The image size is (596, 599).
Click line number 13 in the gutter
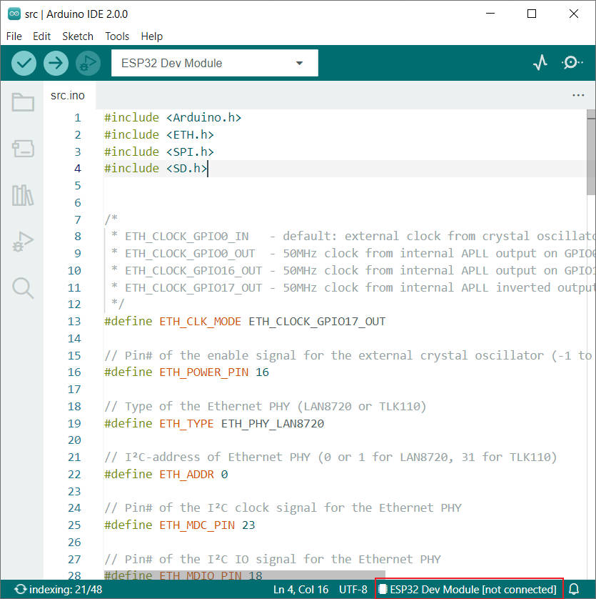pyautogui.click(x=74, y=321)
